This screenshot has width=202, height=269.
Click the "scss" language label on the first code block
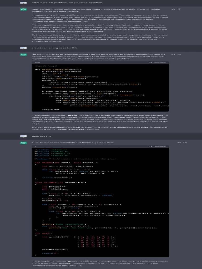click(37, 63)
